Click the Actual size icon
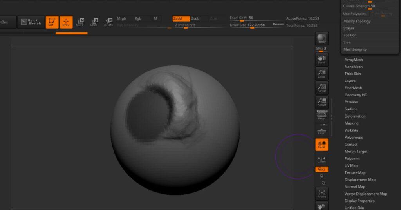Image resolution: width=401 pixels, height=210 pixels. pos(322,88)
